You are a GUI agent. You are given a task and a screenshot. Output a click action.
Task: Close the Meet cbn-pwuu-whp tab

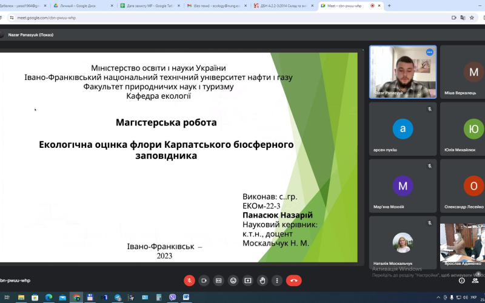click(380, 5)
